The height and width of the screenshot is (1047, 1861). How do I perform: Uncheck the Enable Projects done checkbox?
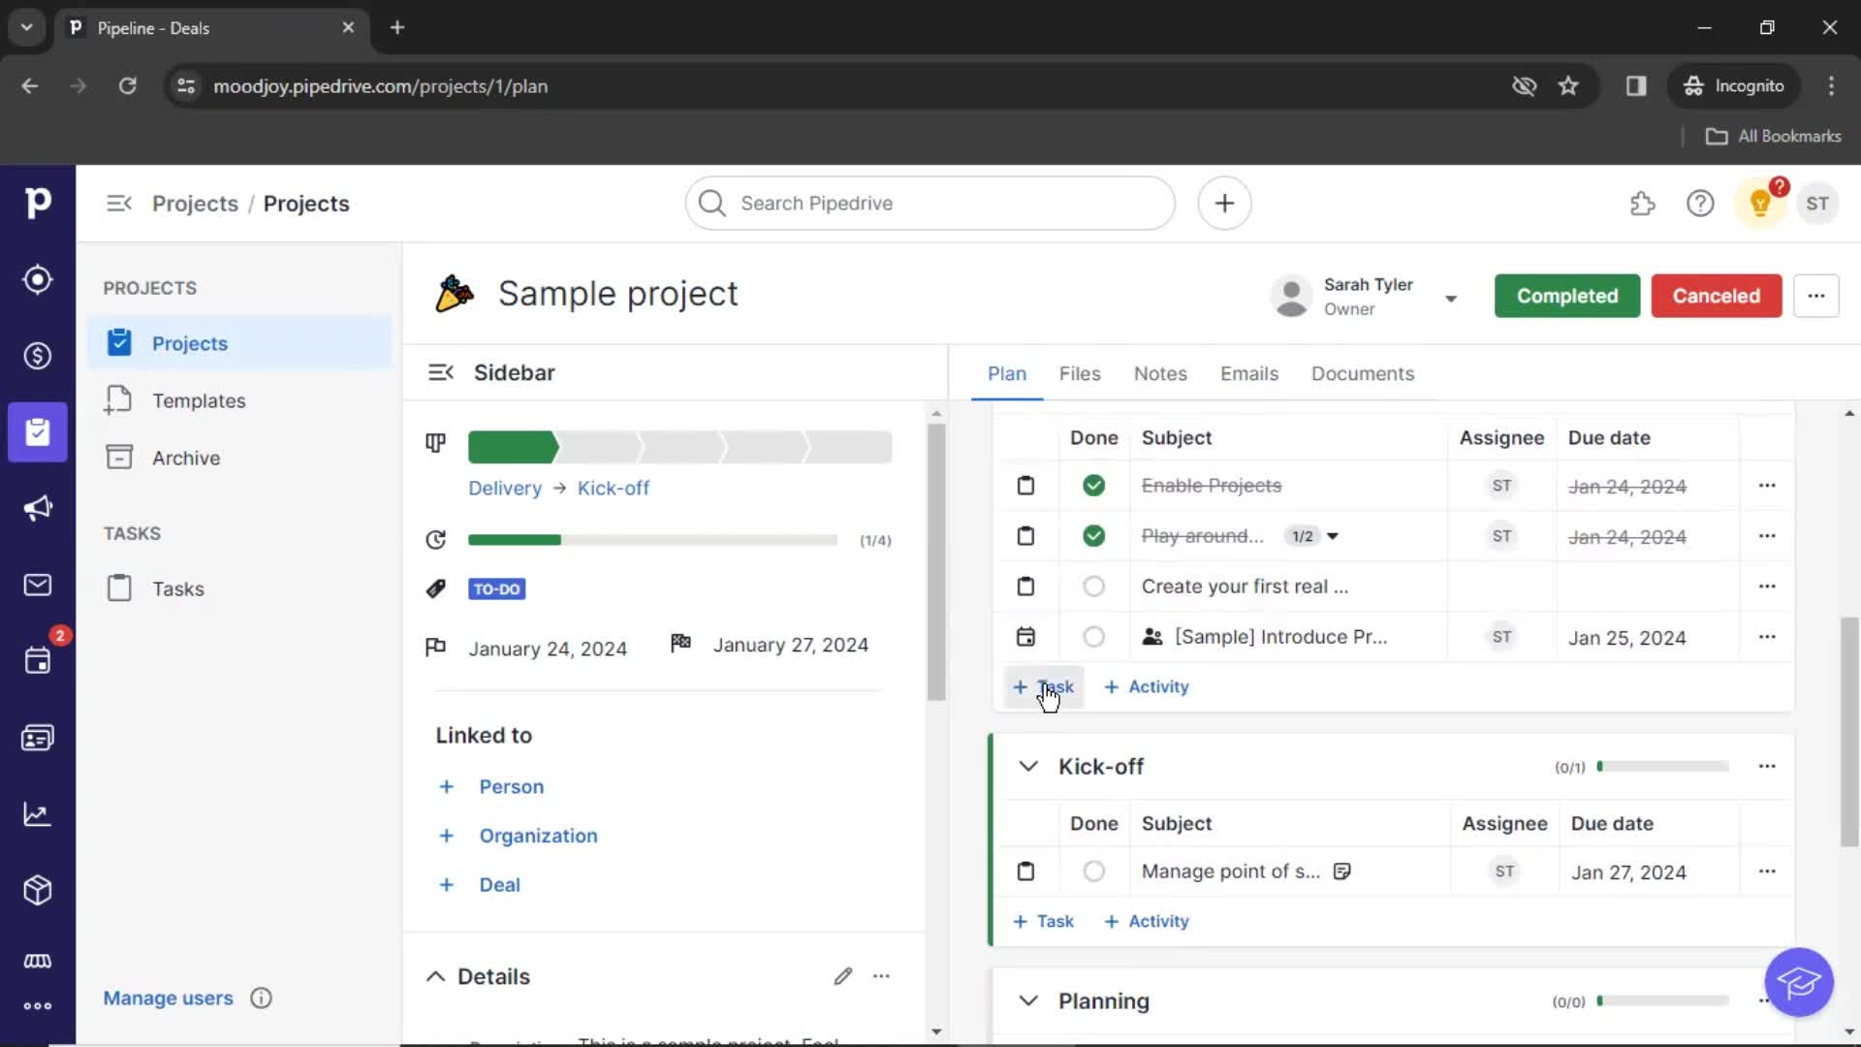tap(1093, 486)
